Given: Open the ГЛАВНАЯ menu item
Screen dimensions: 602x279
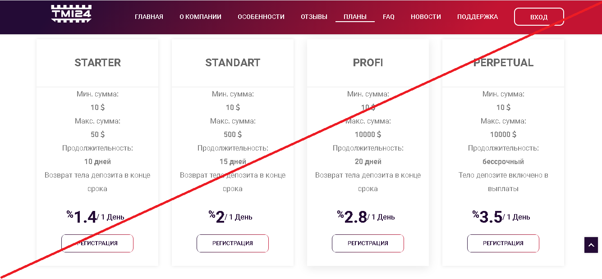Looking at the screenshot, I should [149, 17].
